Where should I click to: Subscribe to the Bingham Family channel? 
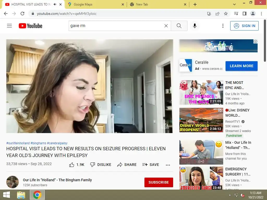[159, 182]
